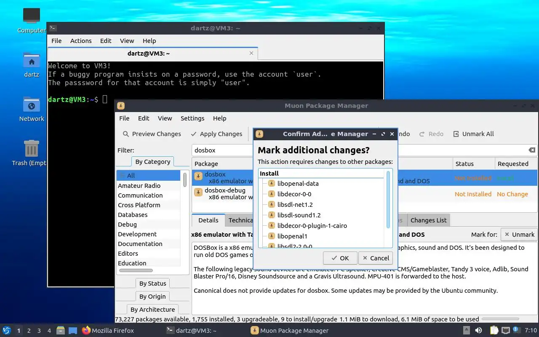
Task: Open the application menu launcher
Action: (6, 330)
